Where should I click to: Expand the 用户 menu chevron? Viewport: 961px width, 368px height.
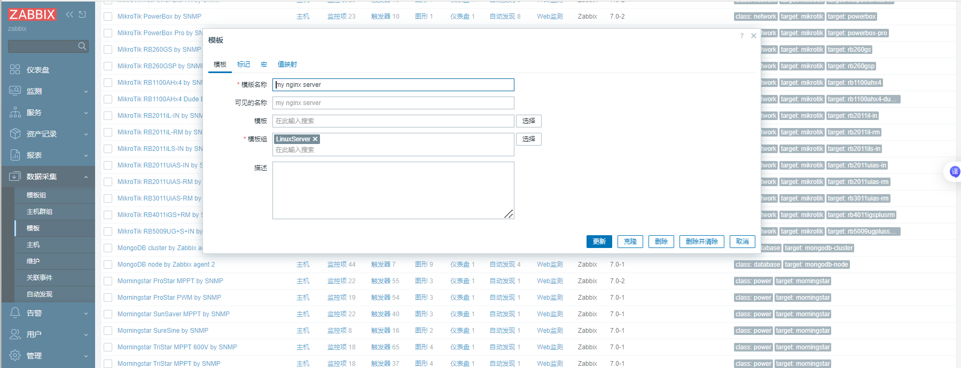click(86, 335)
